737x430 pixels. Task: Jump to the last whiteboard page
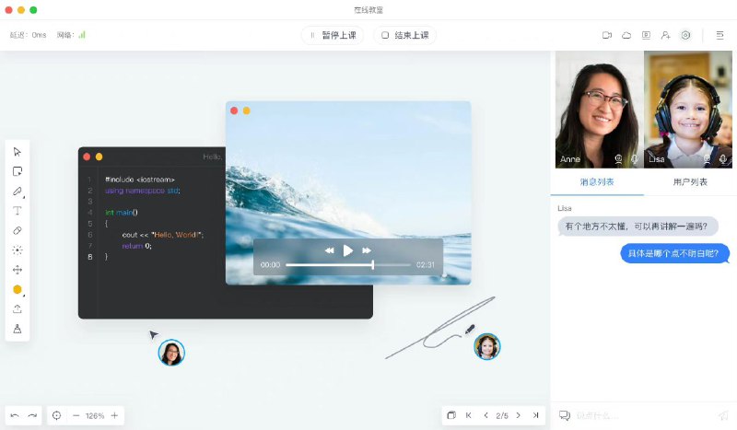click(535, 415)
